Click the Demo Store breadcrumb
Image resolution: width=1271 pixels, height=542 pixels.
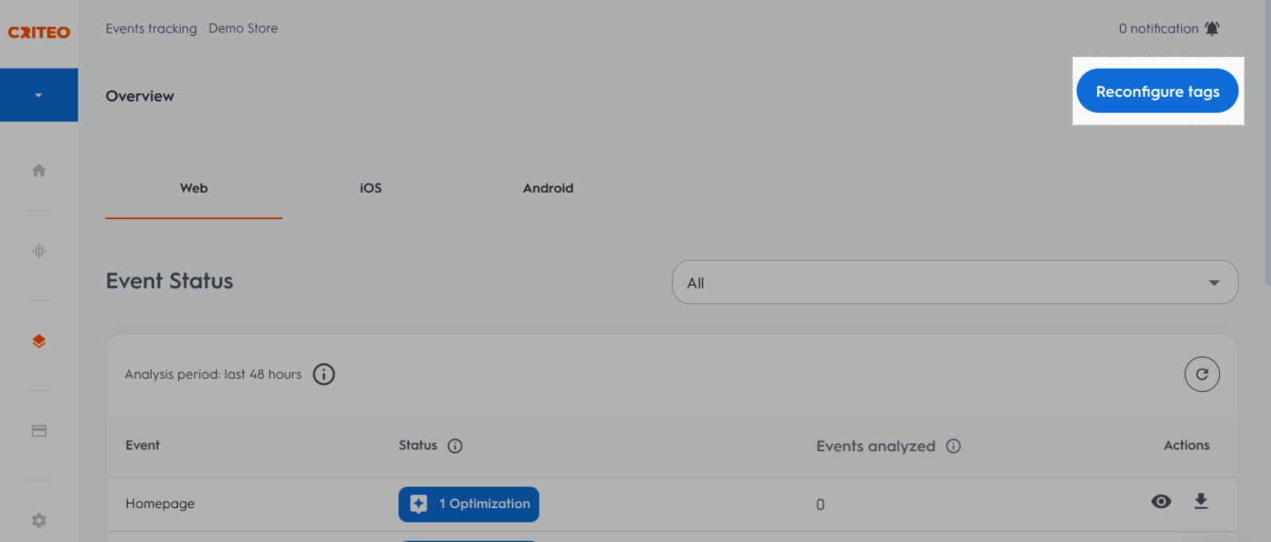click(243, 29)
